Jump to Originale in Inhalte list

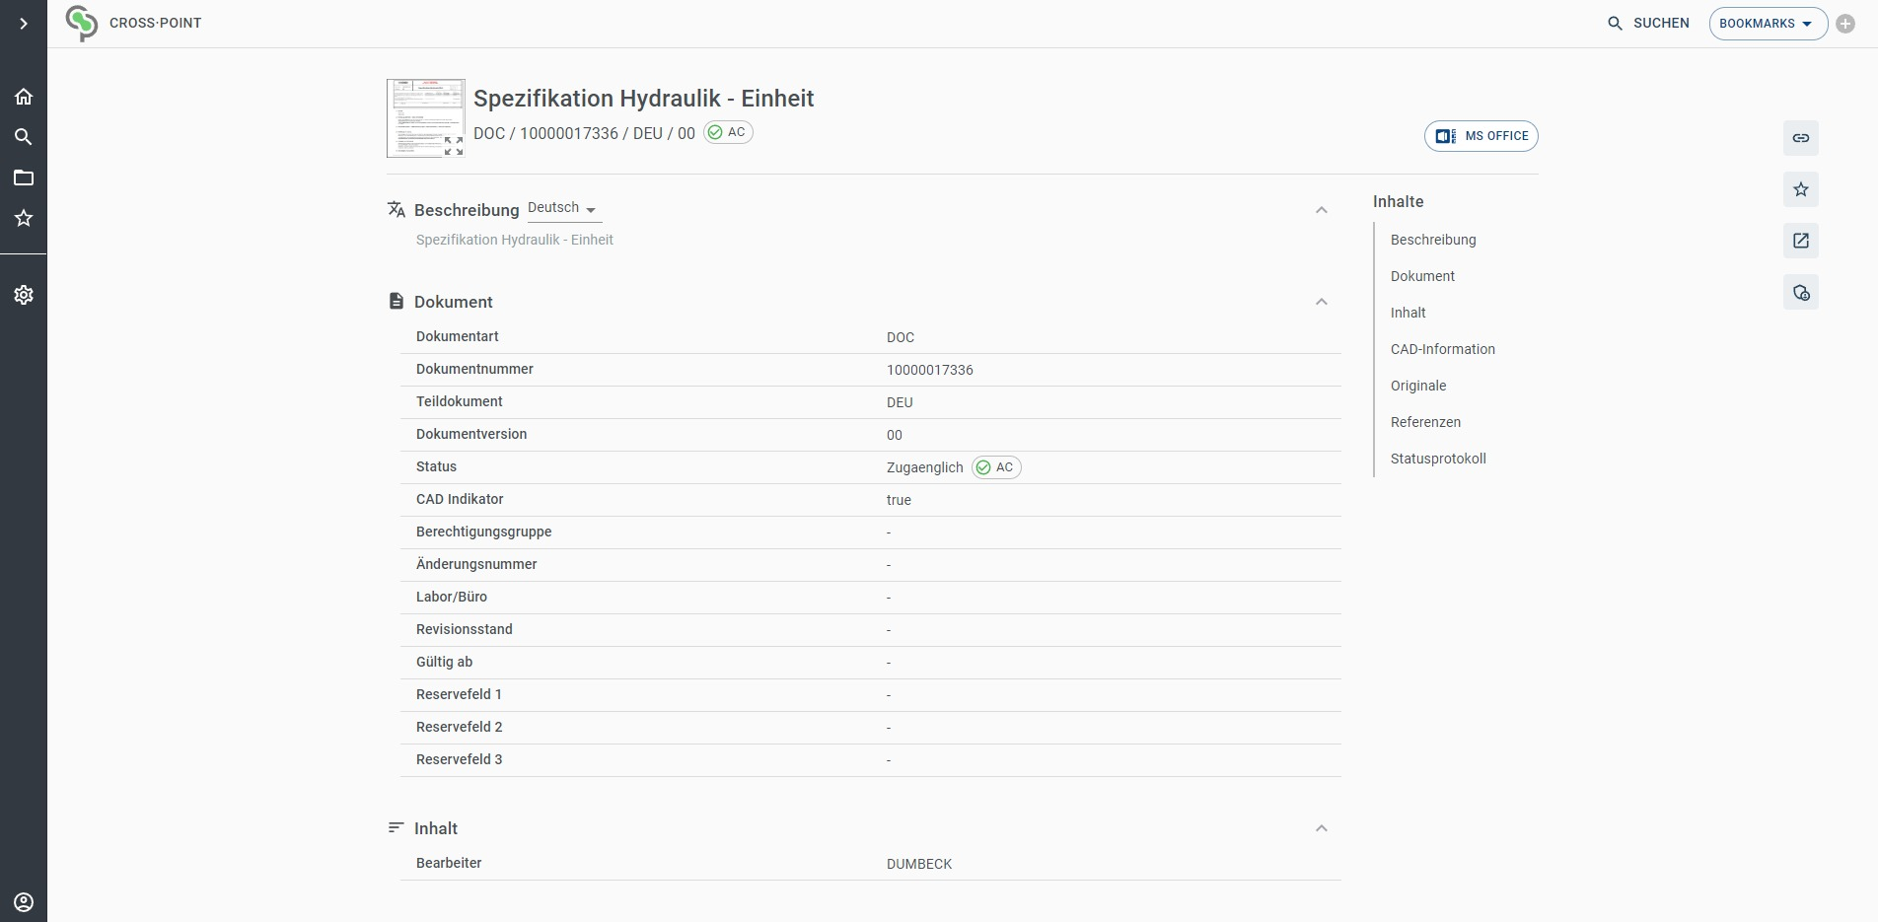(x=1418, y=386)
